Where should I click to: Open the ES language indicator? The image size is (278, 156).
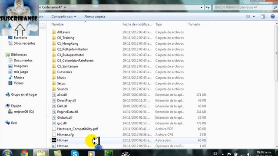215,153
